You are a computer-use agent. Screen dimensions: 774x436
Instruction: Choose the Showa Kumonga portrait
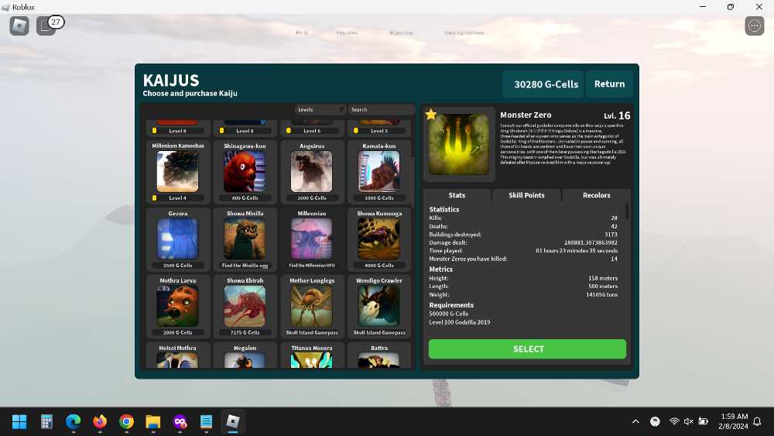[378, 239]
